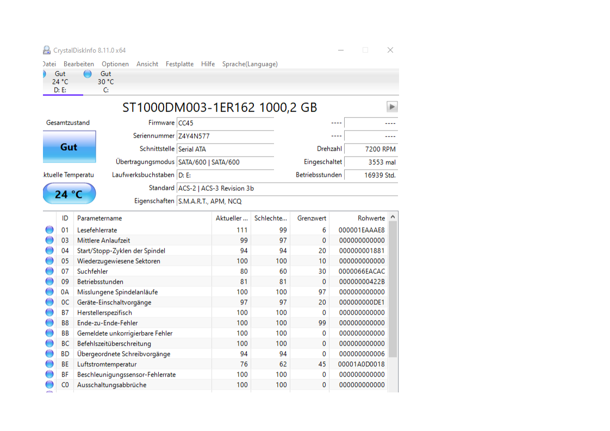610x431 pixels.
Task: Click the Gesamtzustand label
Action: (x=68, y=122)
